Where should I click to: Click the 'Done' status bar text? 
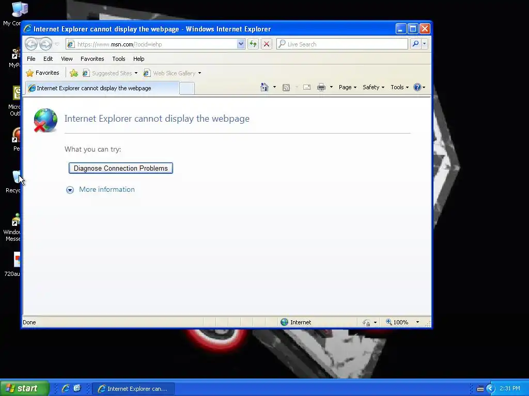pyautogui.click(x=29, y=322)
